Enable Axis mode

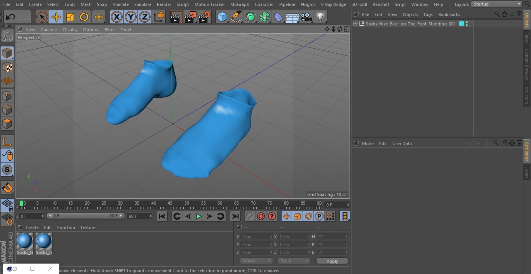[7, 142]
